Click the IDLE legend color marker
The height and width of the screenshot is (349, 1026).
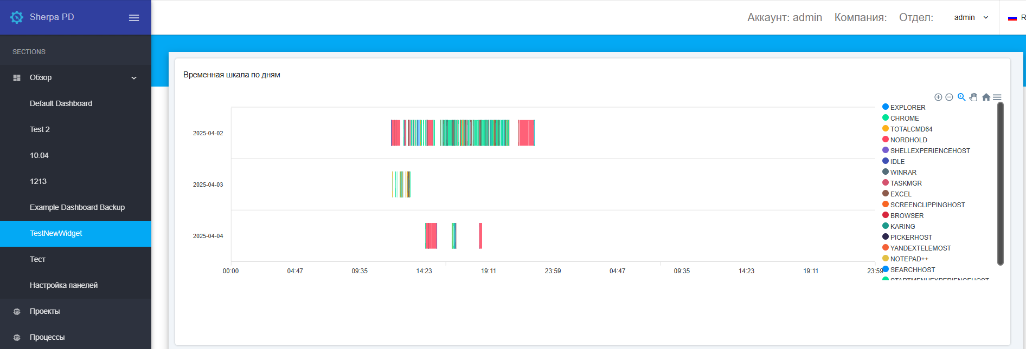(x=886, y=161)
